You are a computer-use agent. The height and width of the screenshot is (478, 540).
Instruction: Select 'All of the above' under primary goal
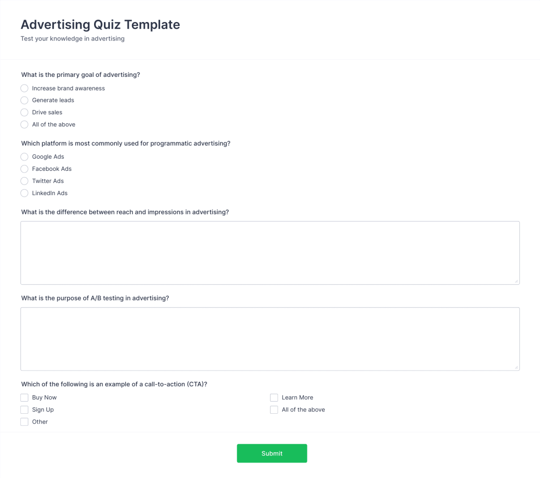(24, 125)
